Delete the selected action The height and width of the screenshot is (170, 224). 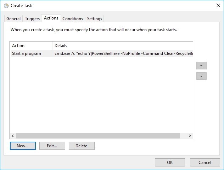point(82,146)
